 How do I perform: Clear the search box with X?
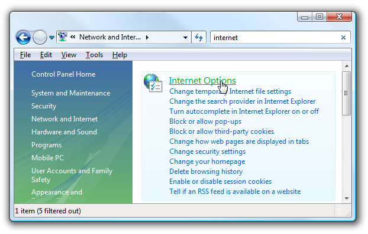343,37
